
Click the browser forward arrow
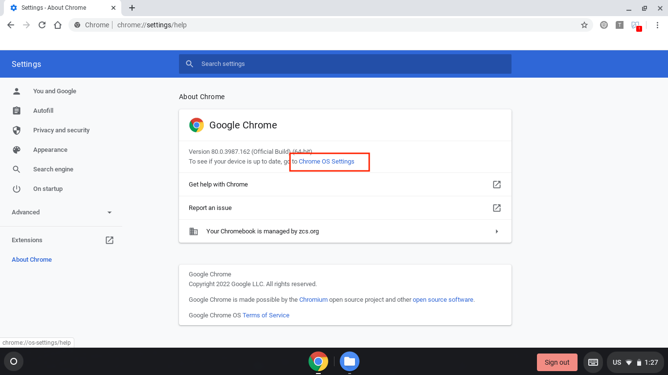pos(26,25)
